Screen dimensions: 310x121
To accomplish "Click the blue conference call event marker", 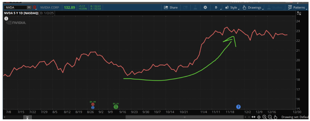I will [93, 108].
